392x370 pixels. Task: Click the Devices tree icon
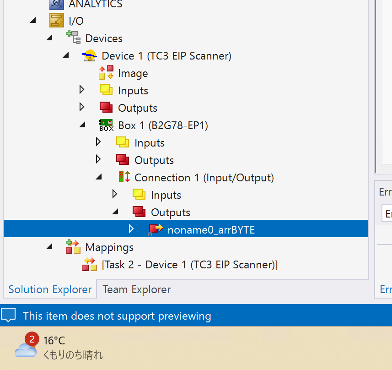[73, 38]
